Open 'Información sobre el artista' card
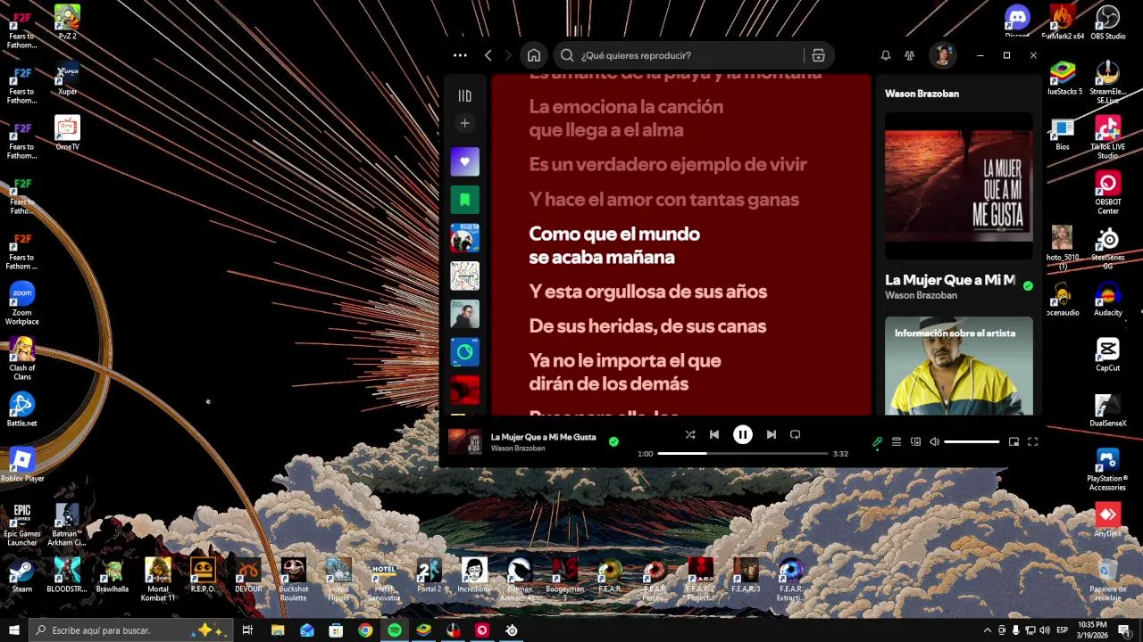 point(958,366)
